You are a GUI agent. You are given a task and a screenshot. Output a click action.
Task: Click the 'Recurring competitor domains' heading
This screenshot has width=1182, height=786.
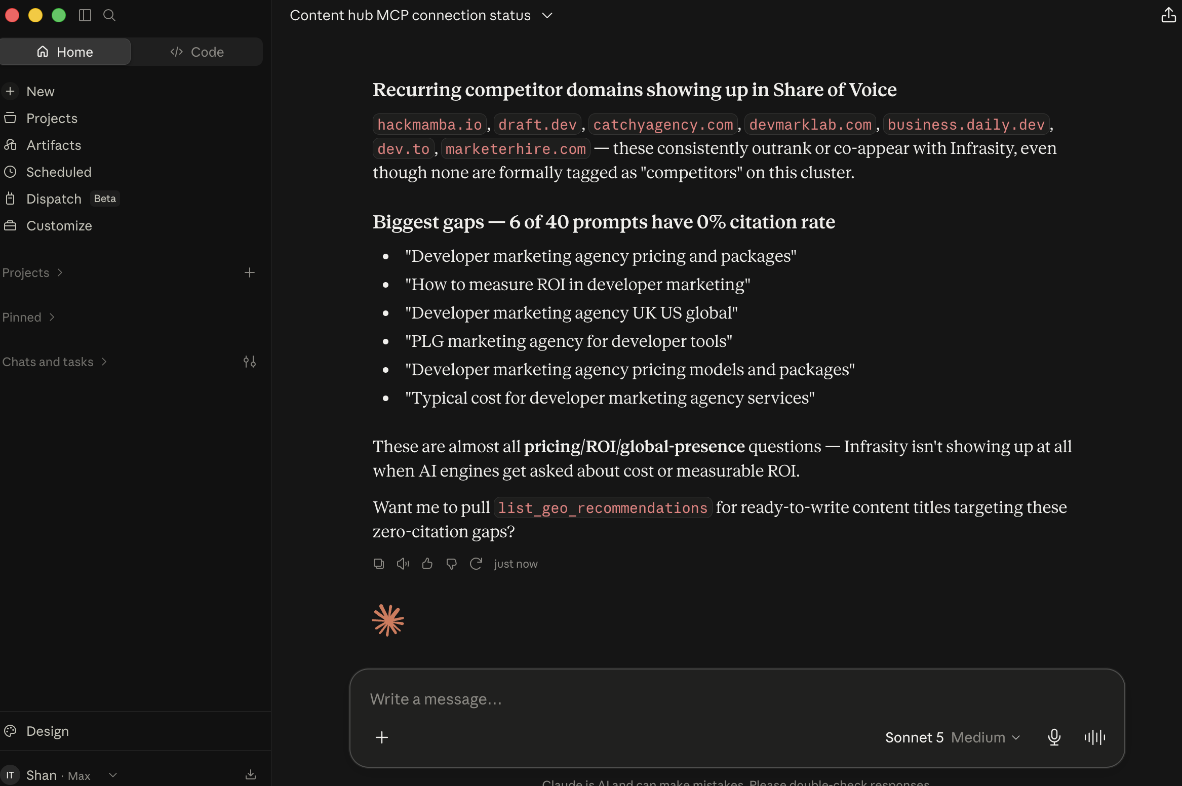[635, 90]
